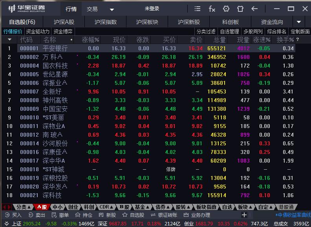Viewport: 311px width, 227px height.
Task: Click the 撤单 cancel order icon
Action: 60,215
